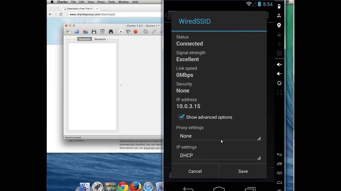This screenshot has width=341, height=191.
Task: Save the Charles session with the floppy disk icon
Action: 94,32
